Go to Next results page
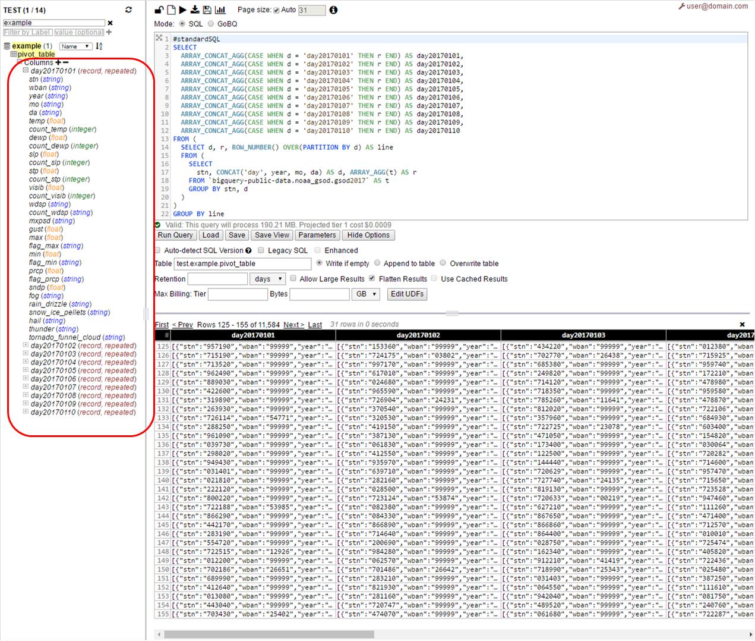The image size is (755, 641). pos(294,325)
